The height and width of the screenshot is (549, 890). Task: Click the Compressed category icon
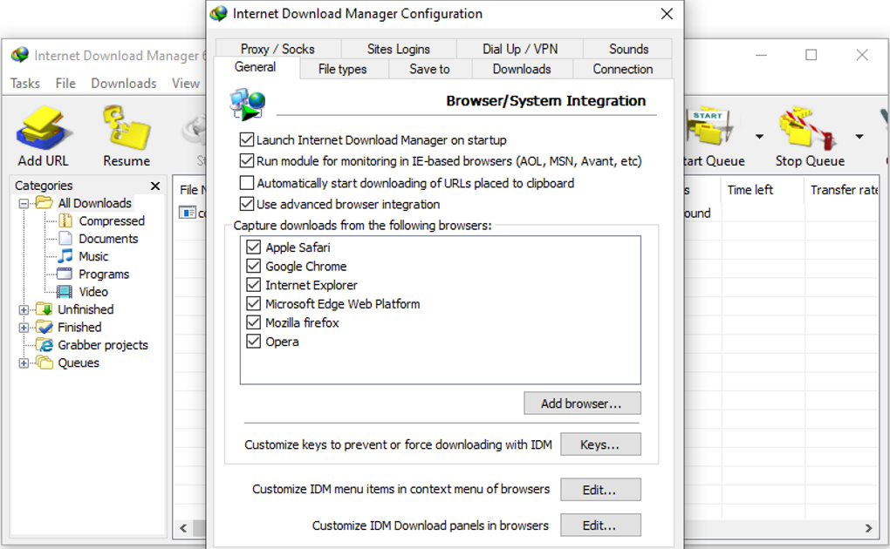[x=65, y=220]
